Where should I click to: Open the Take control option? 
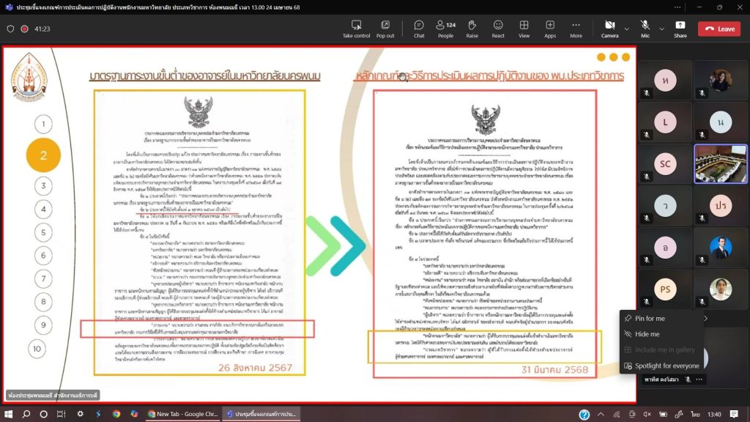[357, 29]
